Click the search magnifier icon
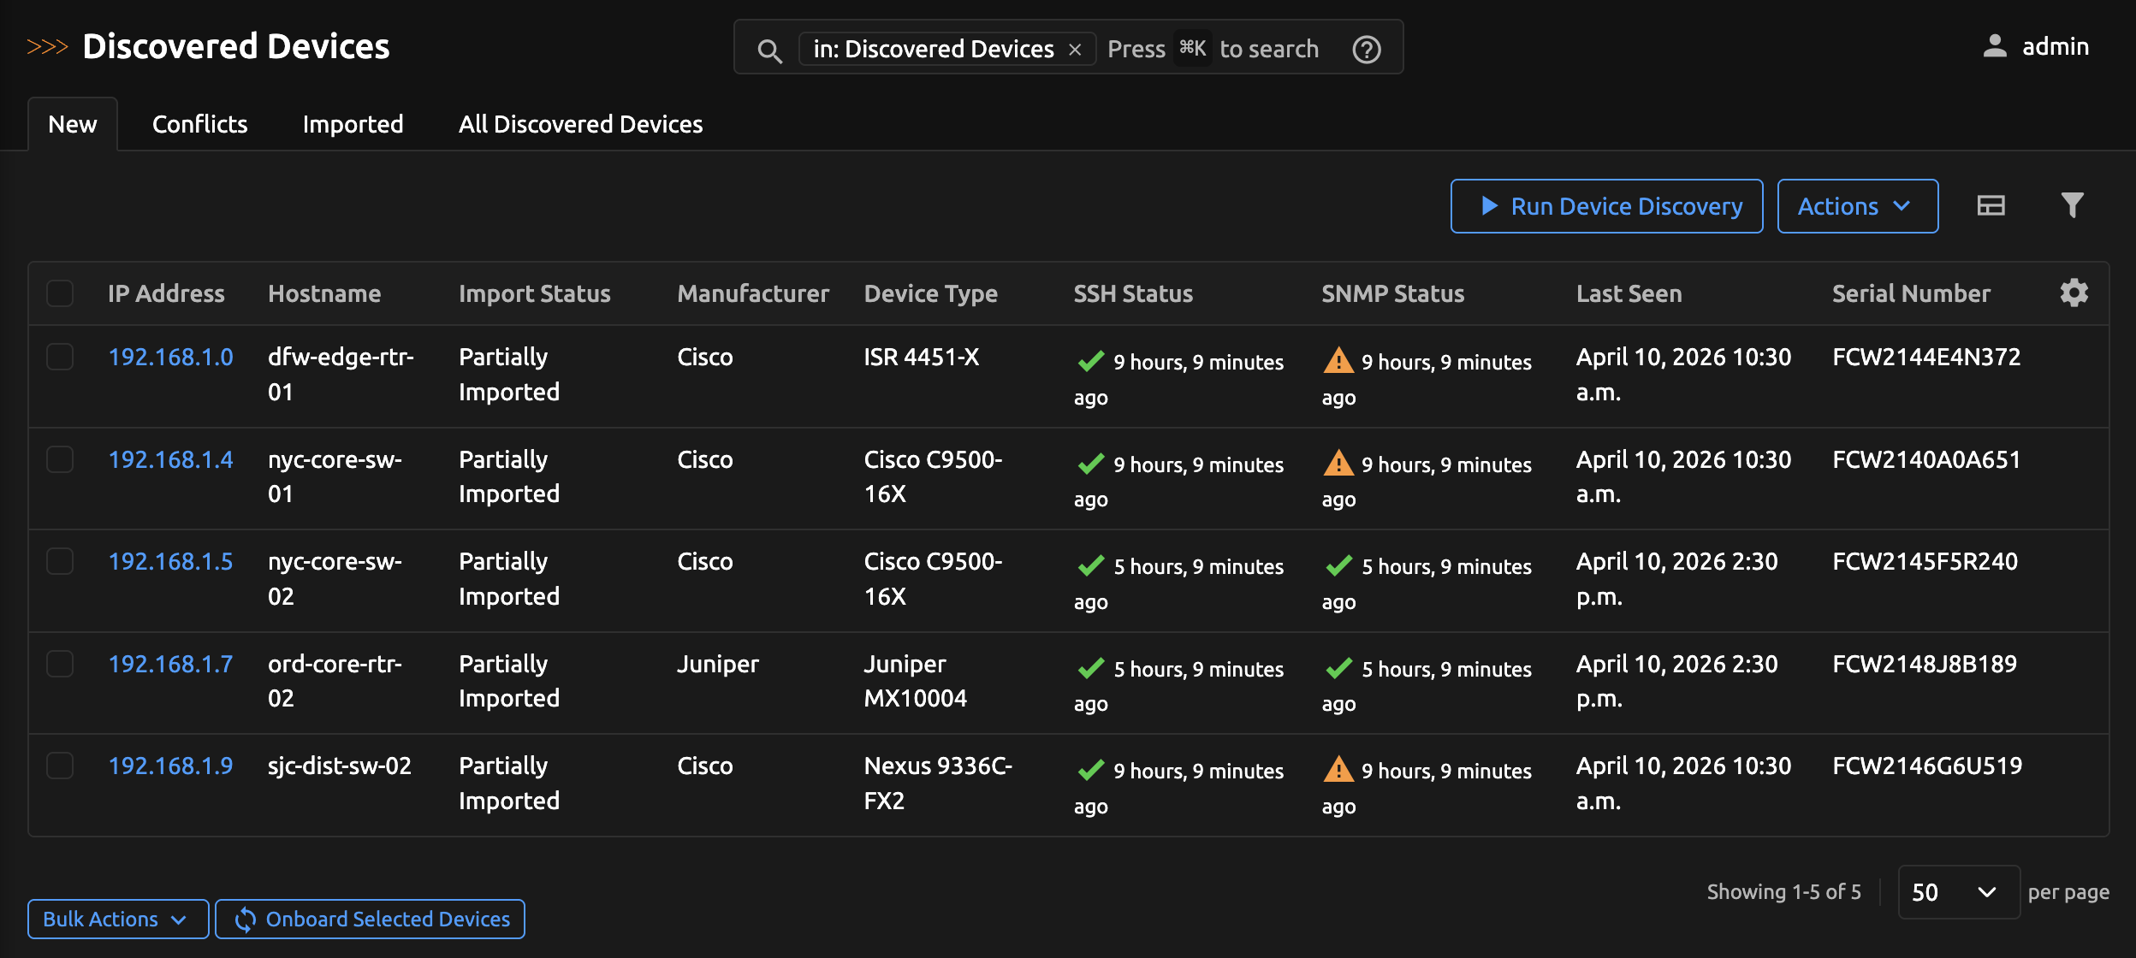This screenshot has height=958, width=2136. tap(769, 50)
